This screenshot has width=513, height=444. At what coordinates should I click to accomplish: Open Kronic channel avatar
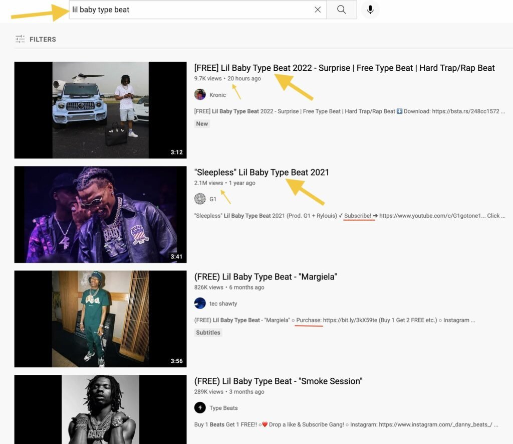(x=200, y=95)
